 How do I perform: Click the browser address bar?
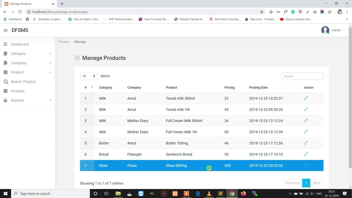145,12
